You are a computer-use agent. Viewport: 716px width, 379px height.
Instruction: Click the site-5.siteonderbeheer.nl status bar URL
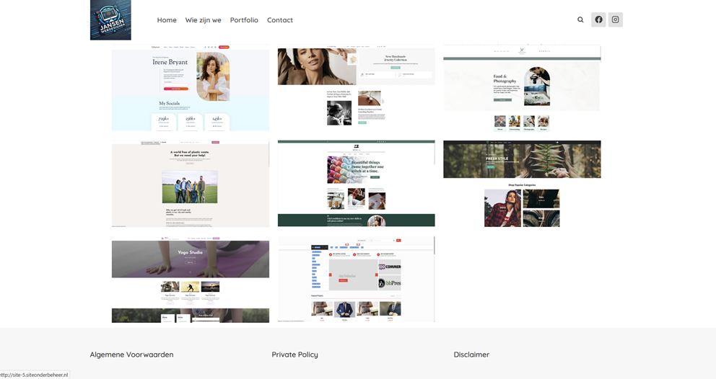(x=35, y=375)
